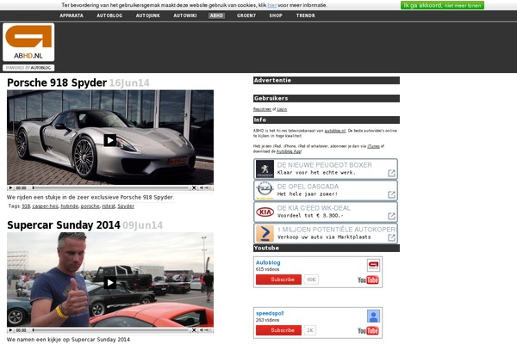
Task: Open the iTunes link in Info
Action: click(x=374, y=146)
